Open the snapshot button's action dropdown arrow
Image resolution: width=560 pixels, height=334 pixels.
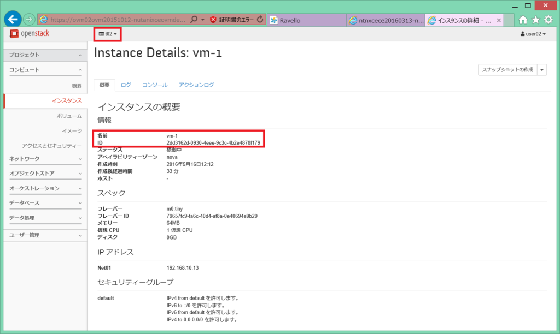click(542, 70)
